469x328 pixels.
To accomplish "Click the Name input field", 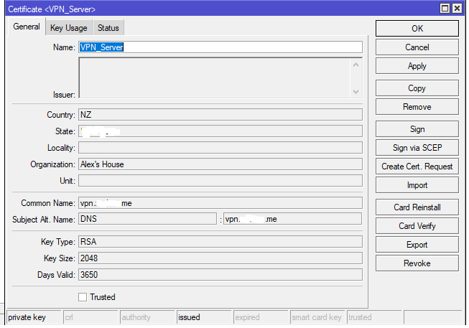I will [x=220, y=47].
